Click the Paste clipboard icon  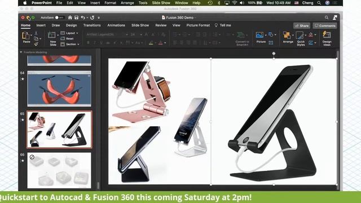25,36
